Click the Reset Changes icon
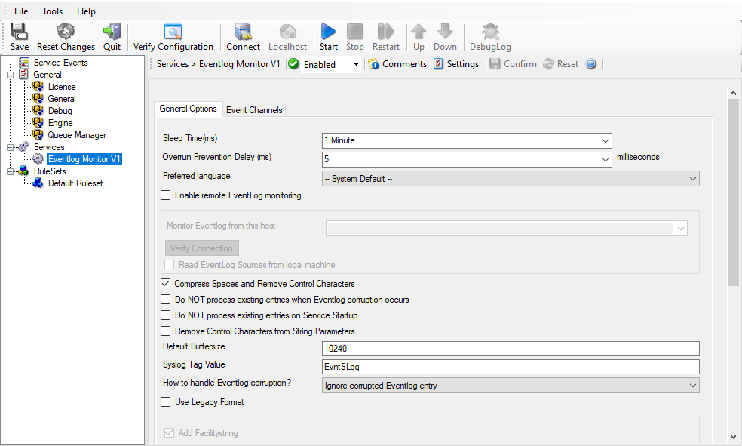This screenshot has width=742, height=446. (66, 32)
